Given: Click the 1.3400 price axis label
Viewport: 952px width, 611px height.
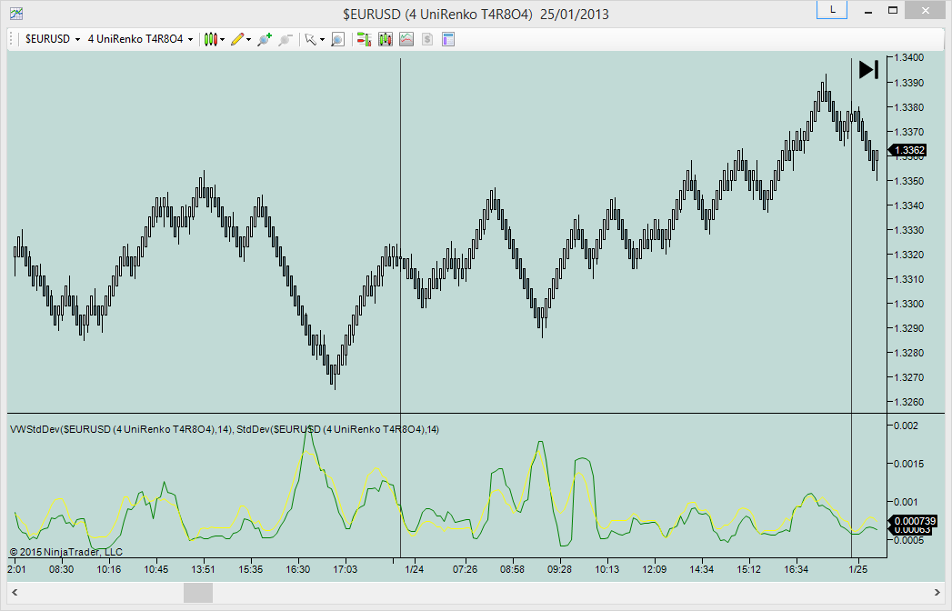Looking at the screenshot, I should [909, 57].
